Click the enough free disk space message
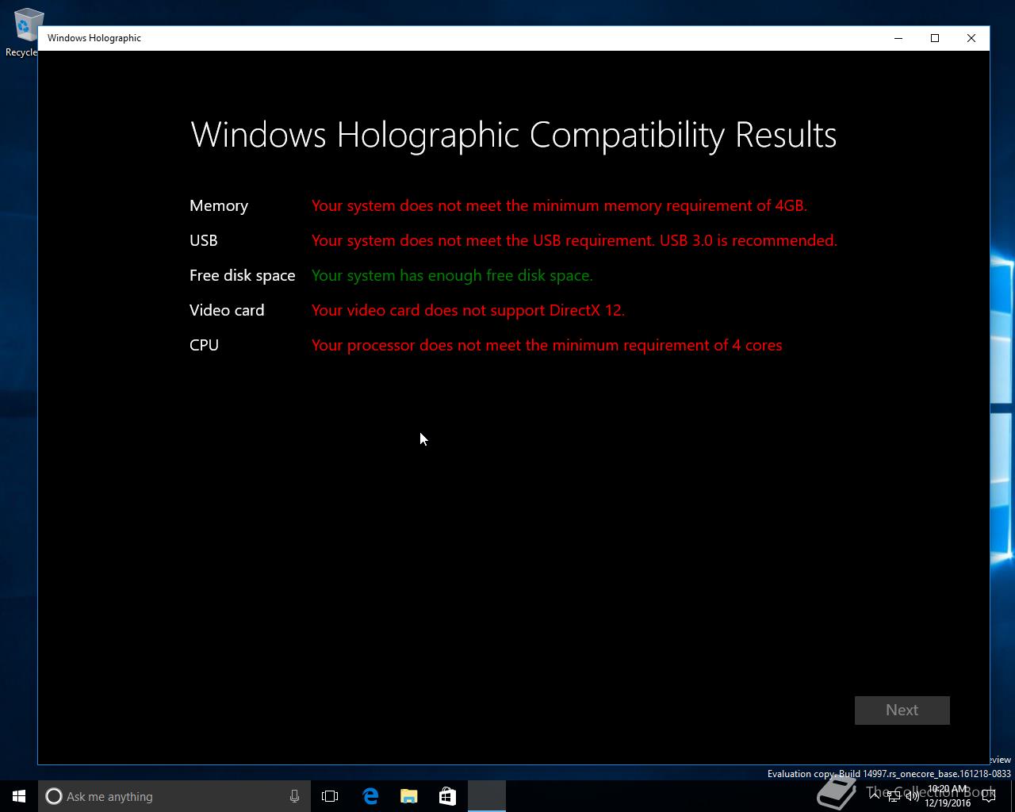Image resolution: width=1015 pixels, height=812 pixels. click(452, 275)
